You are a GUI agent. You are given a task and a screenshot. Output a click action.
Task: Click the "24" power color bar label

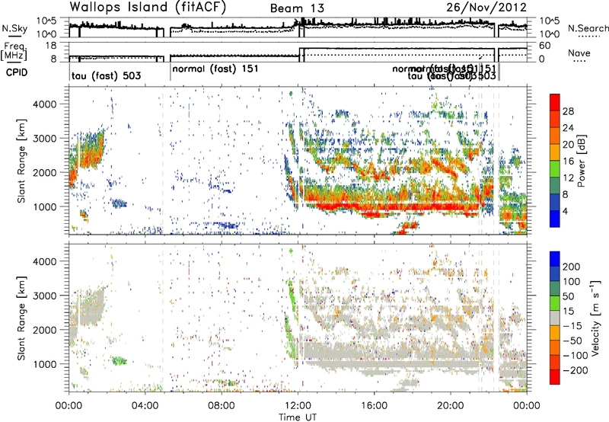[568, 128]
